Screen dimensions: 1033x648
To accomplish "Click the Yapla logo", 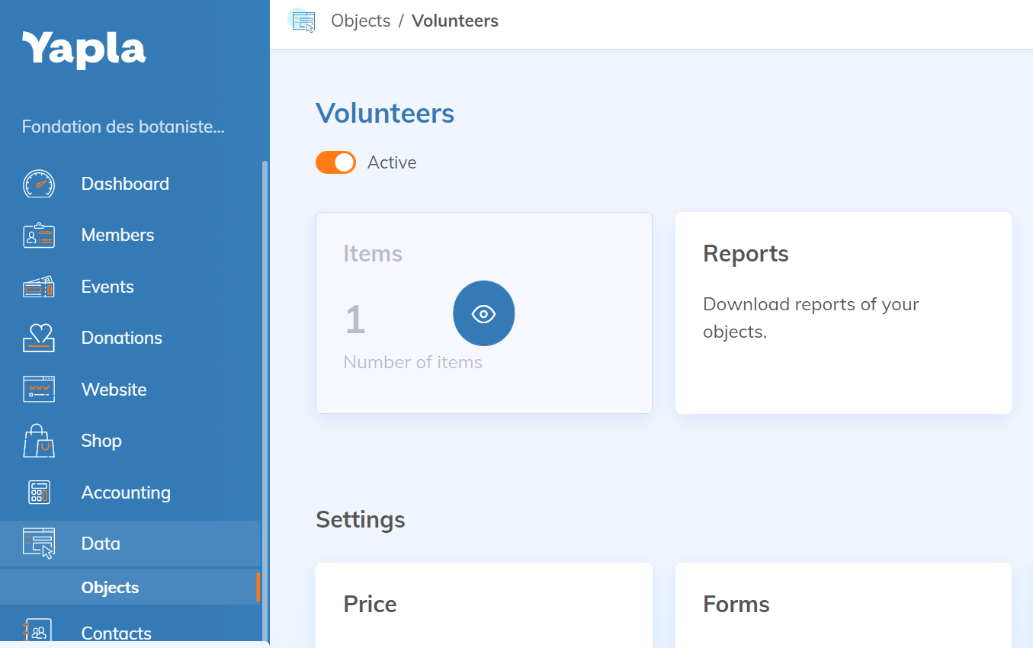I will [84, 50].
